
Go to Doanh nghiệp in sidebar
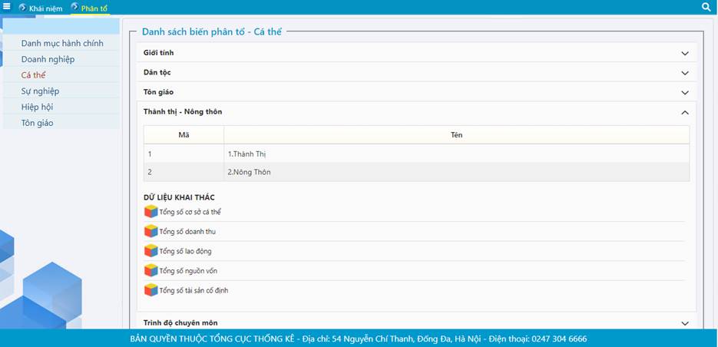tap(48, 59)
